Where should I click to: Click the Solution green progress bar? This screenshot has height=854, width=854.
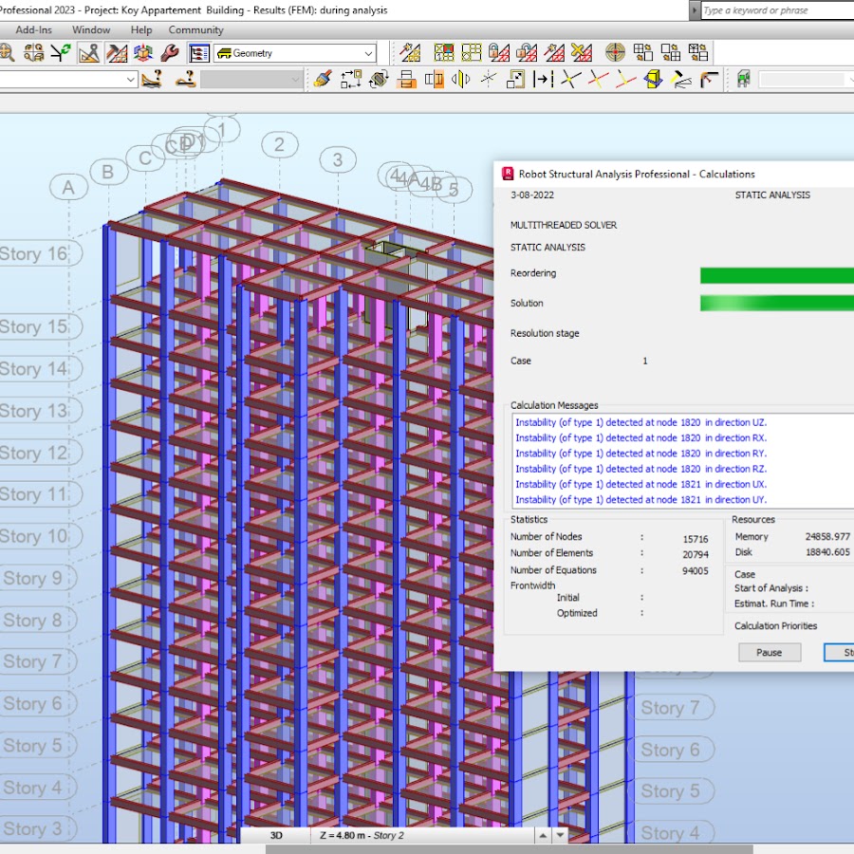[776, 303]
